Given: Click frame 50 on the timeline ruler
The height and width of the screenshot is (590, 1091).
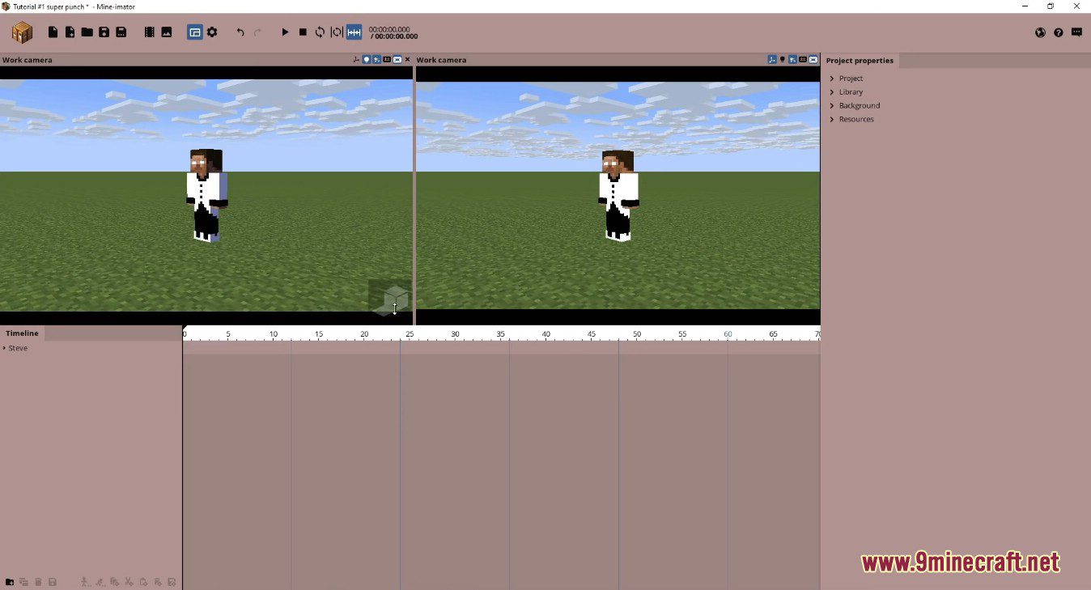Looking at the screenshot, I should pyautogui.click(x=637, y=335).
